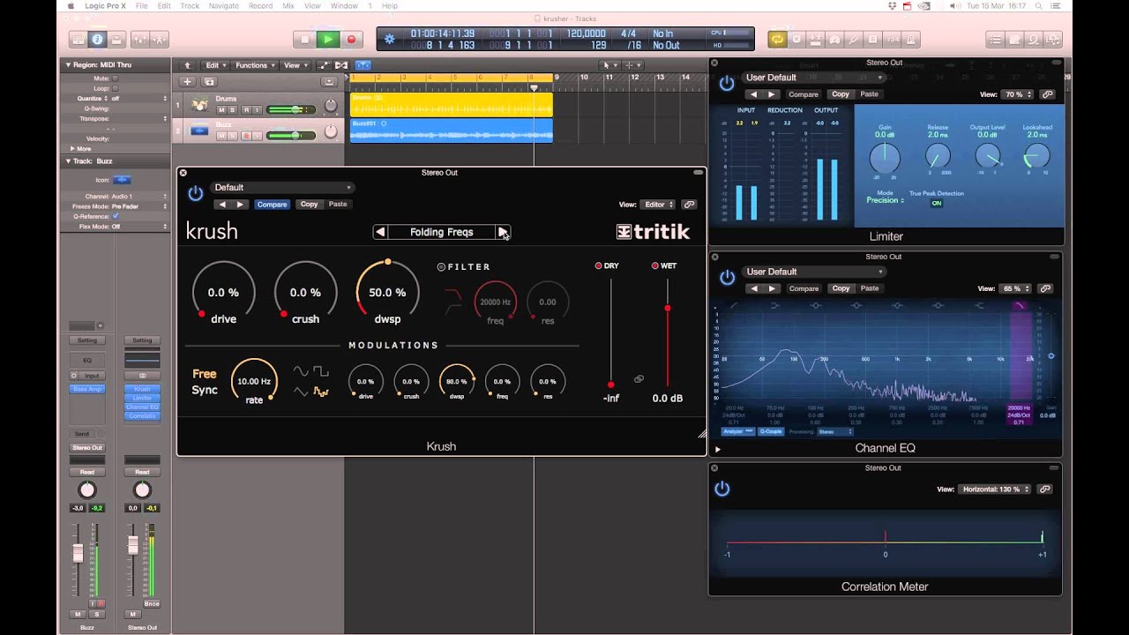Toggle the WET signal indicator in Krush
Image resolution: width=1129 pixels, height=635 pixels.
[655, 265]
